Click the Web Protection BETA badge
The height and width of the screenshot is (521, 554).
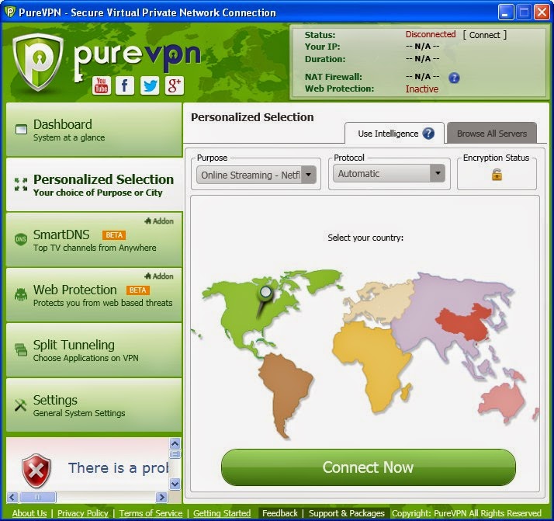[138, 290]
